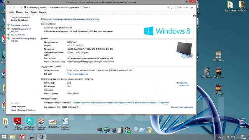Click the dark blue speaker panel dock icon
This screenshot has height=140, width=249.
(114, 130)
